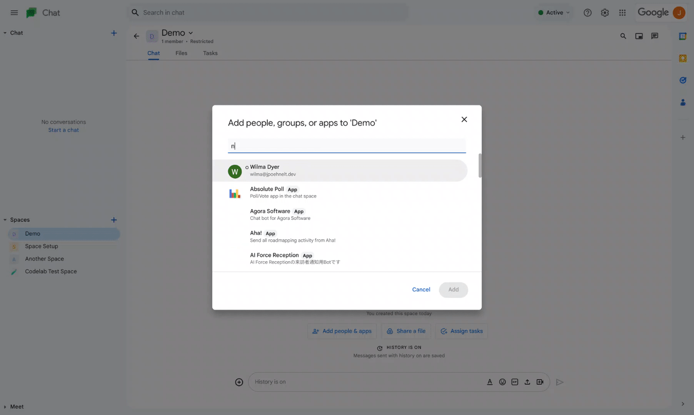Start a video meeting from message bar
This screenshot has width=694, height=415.
tap(539, 382)
